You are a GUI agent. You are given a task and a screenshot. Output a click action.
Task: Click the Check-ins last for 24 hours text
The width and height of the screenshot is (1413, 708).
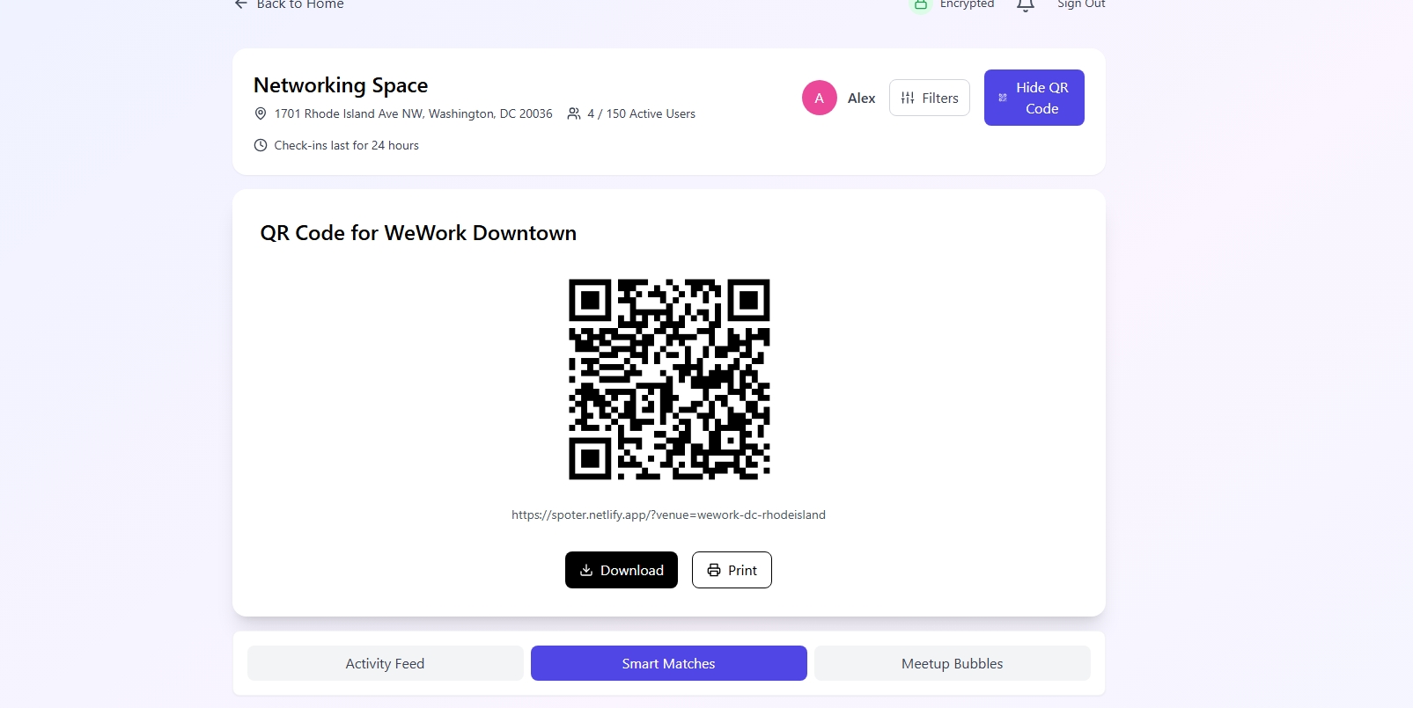(x=347, y=145)
